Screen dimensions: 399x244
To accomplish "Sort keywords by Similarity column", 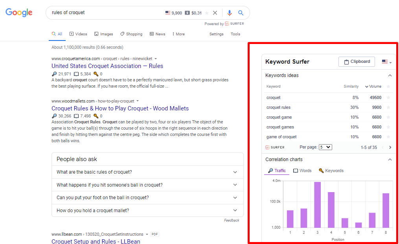I will 351,86.
